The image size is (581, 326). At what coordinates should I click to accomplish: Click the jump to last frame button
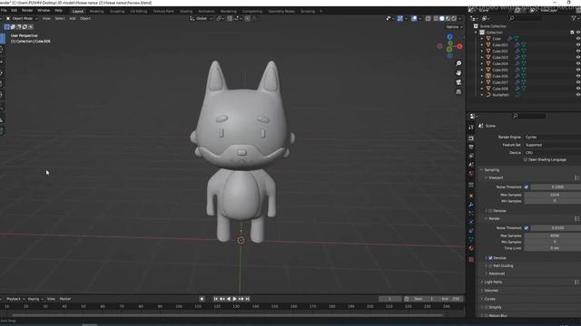tap(248, 299)
